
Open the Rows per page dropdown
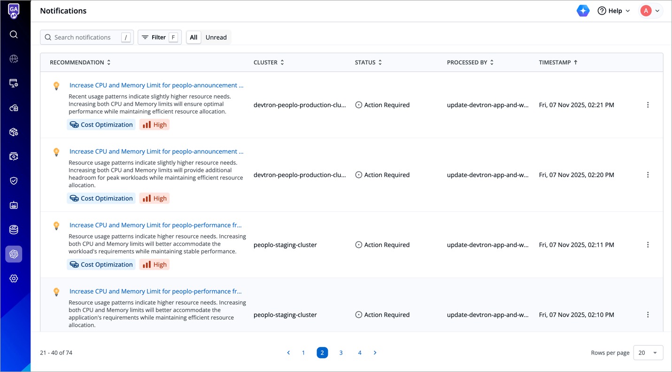(648, 353)
